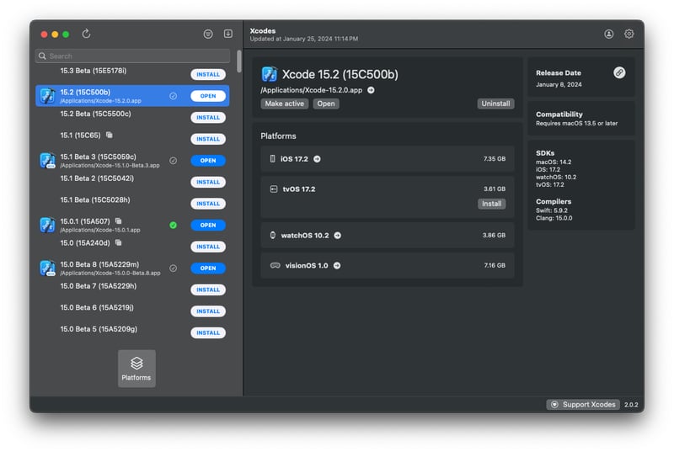Click version number 2.0.2 in status bar
The height and width of the screenshot is (452, 674).
631,405
